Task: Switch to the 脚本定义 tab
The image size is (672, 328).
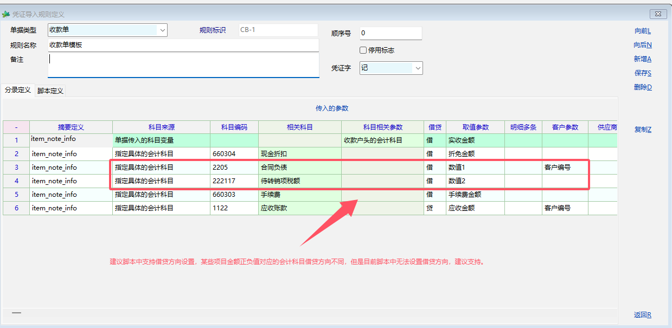Action: 50,91
